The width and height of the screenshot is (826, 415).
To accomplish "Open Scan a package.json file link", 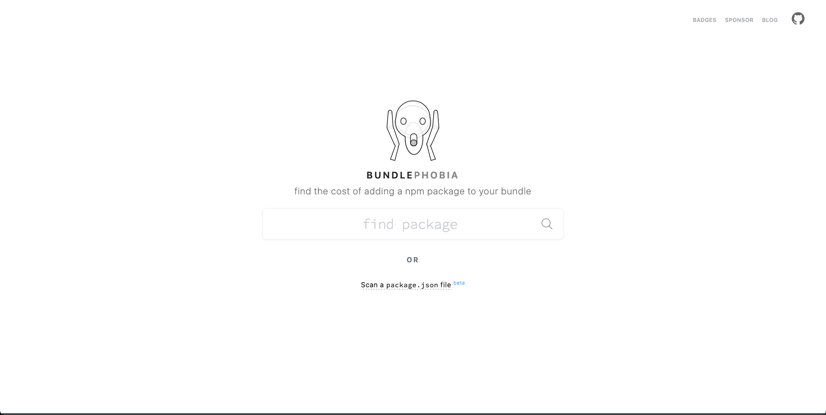I will (x=406, y=285).
